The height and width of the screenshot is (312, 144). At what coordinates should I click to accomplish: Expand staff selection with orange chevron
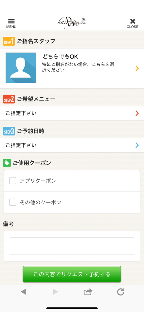[x=137, y=68]
